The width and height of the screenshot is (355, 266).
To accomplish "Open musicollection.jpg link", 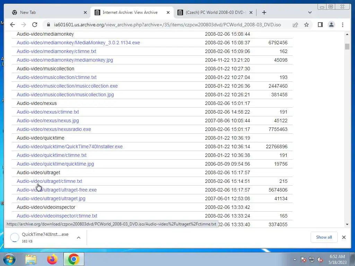I will [x=65, y=95].
